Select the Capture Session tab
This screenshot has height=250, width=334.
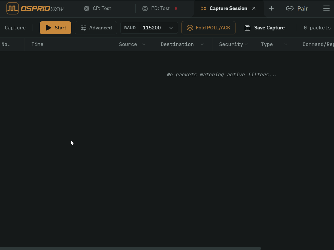pyautogui.click(x=228, y=8)
